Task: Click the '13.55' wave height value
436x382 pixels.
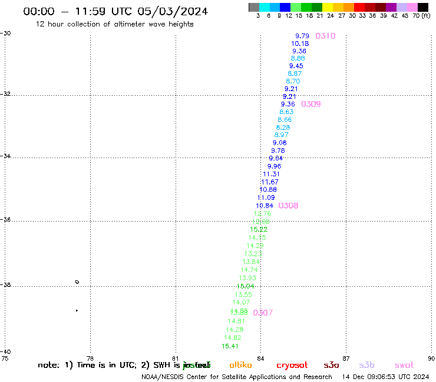Action: (x=243, y=294)
